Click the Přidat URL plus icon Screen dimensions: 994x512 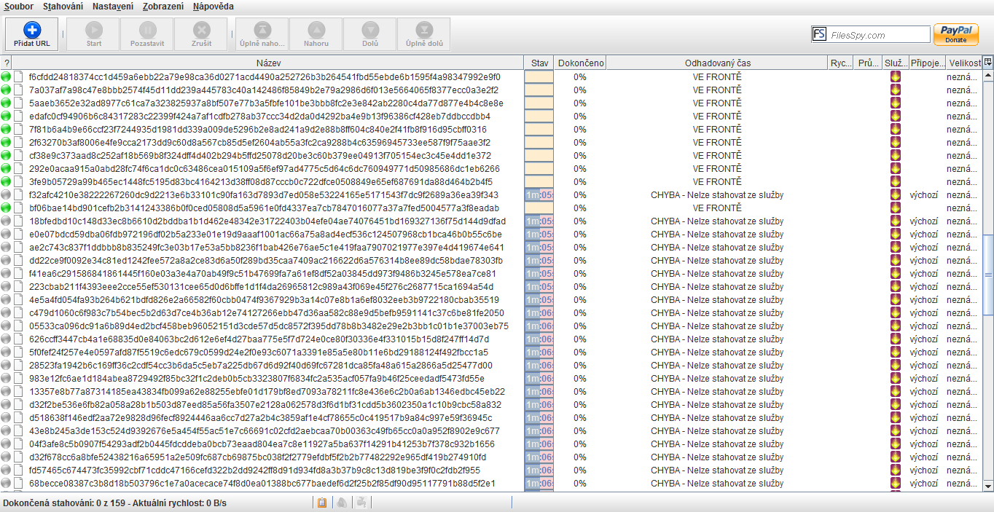tap(32, 30)
